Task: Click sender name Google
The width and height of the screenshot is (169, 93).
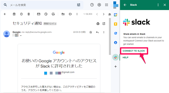Action: pos(16,32)
